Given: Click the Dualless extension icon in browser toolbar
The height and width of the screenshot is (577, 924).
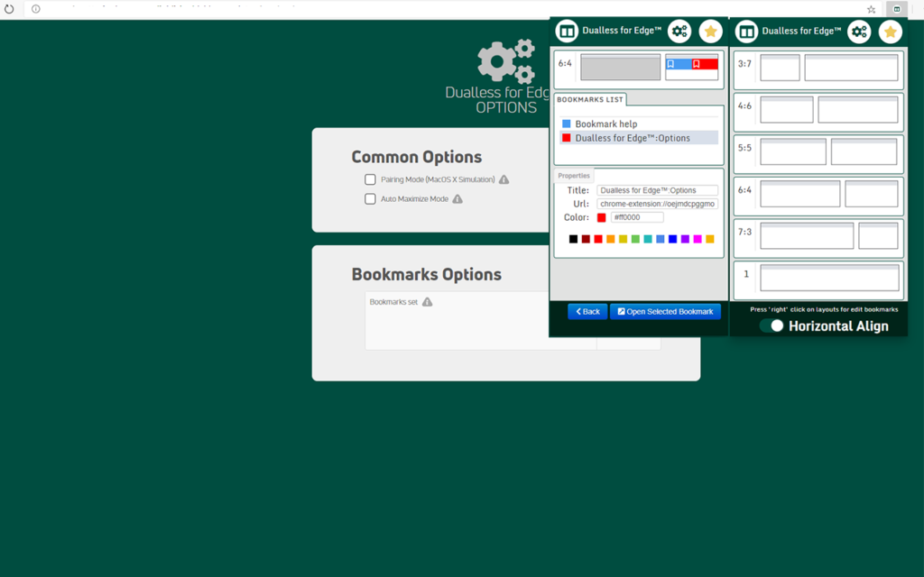Looking at the screenshot, I should pyautogui.click(x=896, y=9).
